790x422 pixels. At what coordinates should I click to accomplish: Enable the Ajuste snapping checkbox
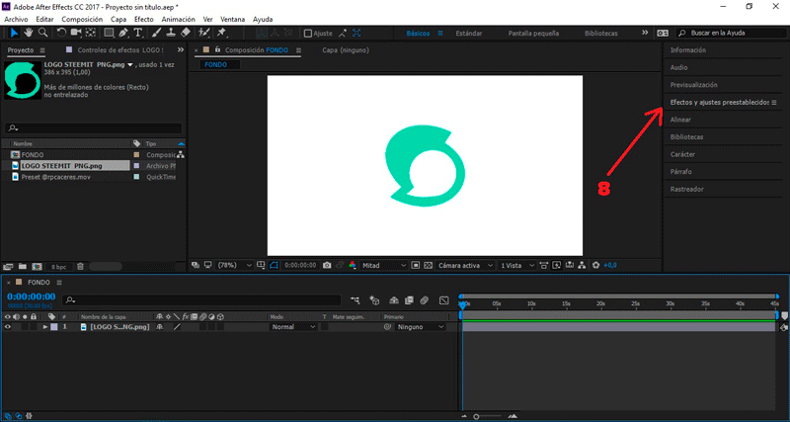[x=307, y=33]
